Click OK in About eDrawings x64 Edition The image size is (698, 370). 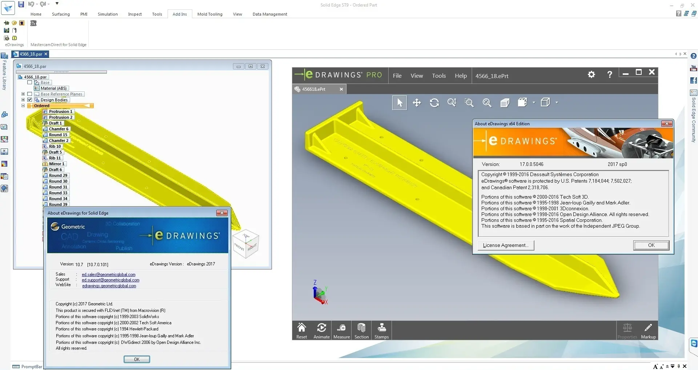pyautogui.click(x=651, y=245)
